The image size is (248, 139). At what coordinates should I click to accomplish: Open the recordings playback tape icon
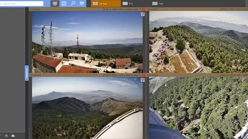coord(64,4)
